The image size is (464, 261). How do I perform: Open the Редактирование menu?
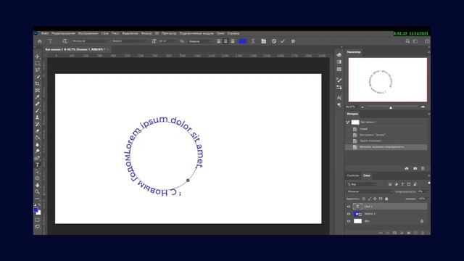(x=63, y=33)
